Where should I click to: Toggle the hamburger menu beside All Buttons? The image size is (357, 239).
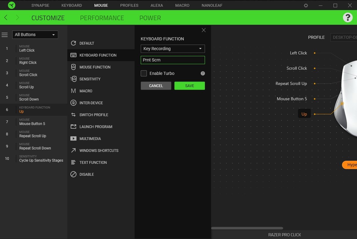click(5, 35)
